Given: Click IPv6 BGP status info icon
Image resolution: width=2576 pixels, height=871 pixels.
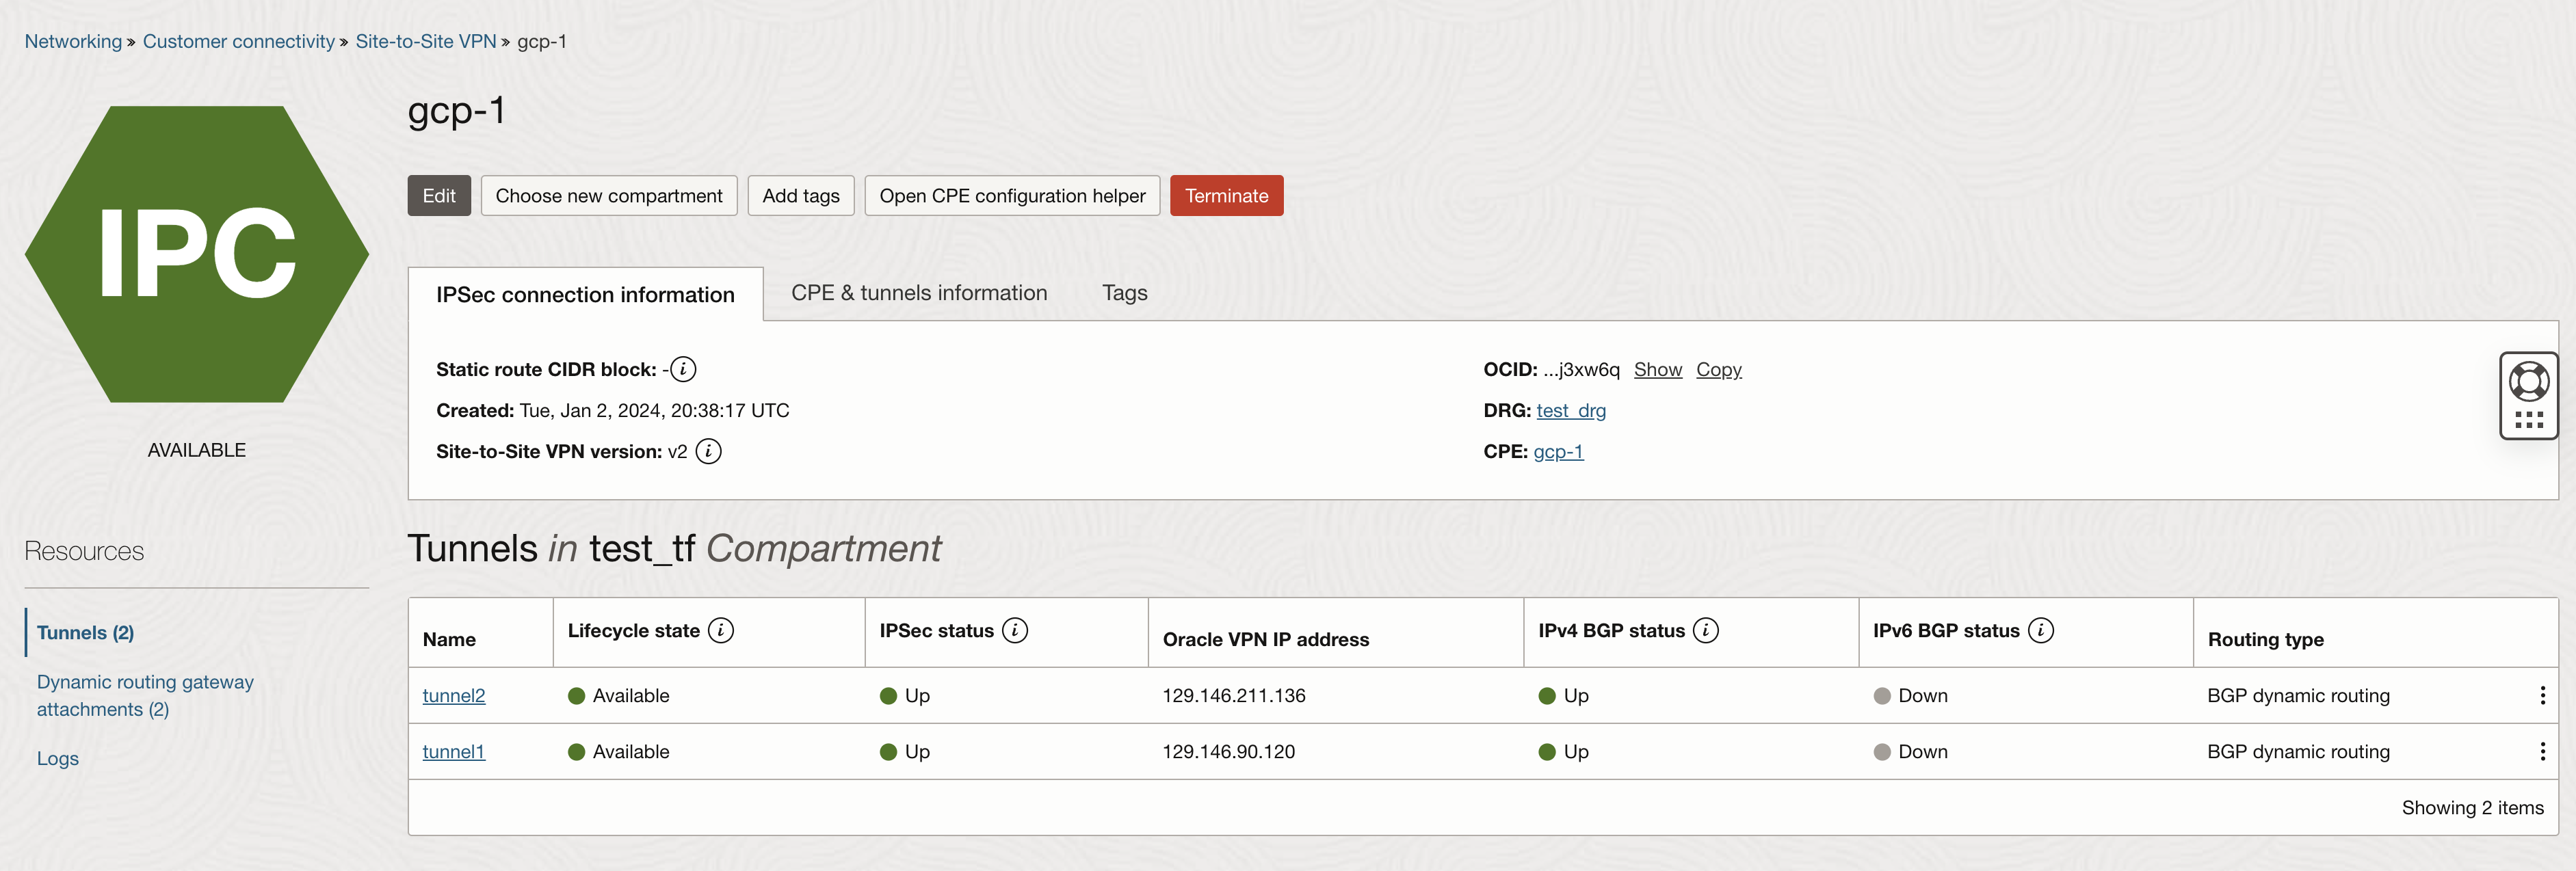Looking at the screenshot, I should [x=2040, y=630].
